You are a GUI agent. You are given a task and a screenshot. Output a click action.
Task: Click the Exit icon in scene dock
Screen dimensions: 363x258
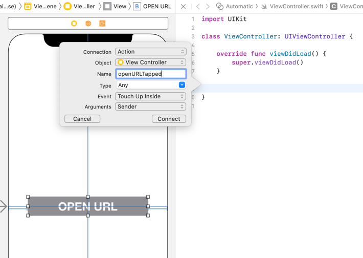pos(102,24)
